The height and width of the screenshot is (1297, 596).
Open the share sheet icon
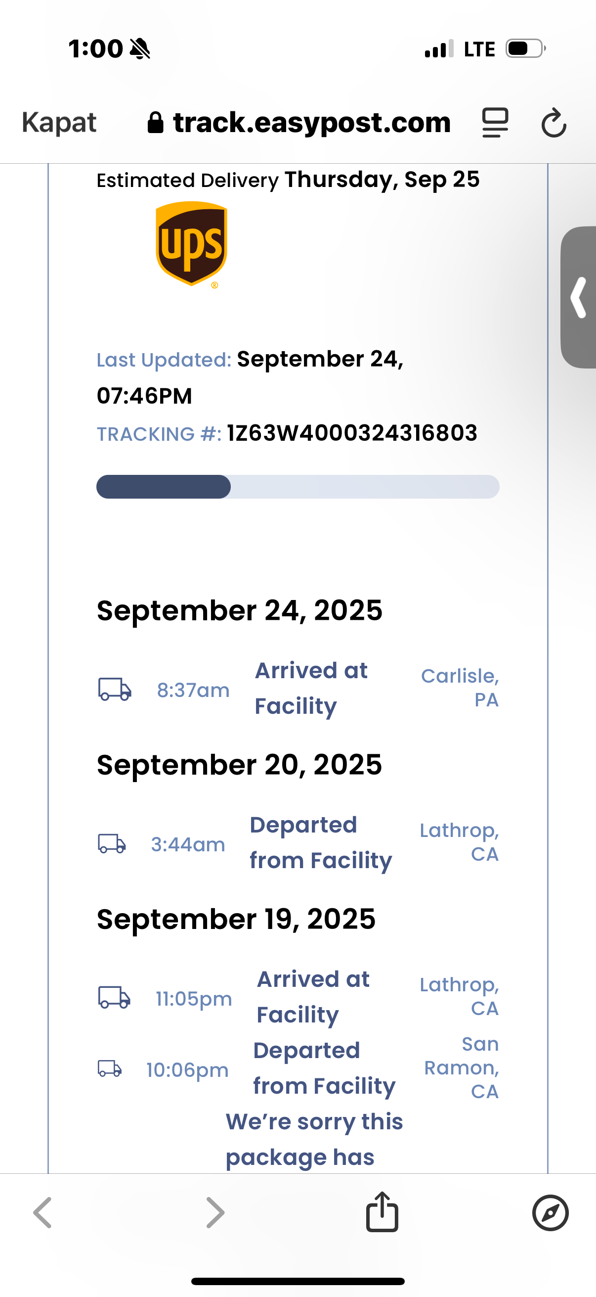[382, 1211]
